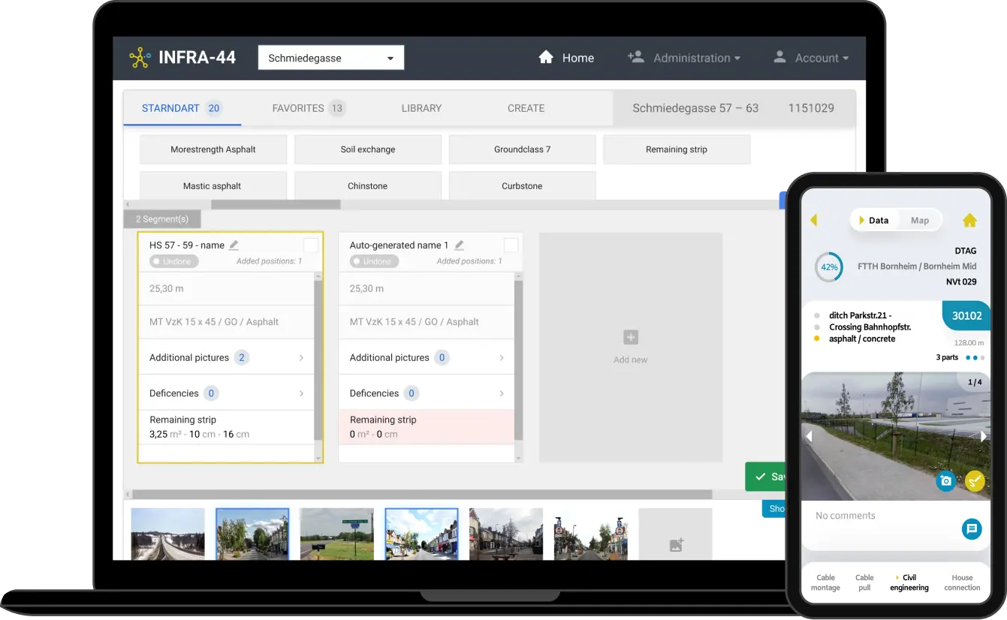Tap the camera capture icon on the photo
This screenshot has height=620, width=1007.
(945, 480)
